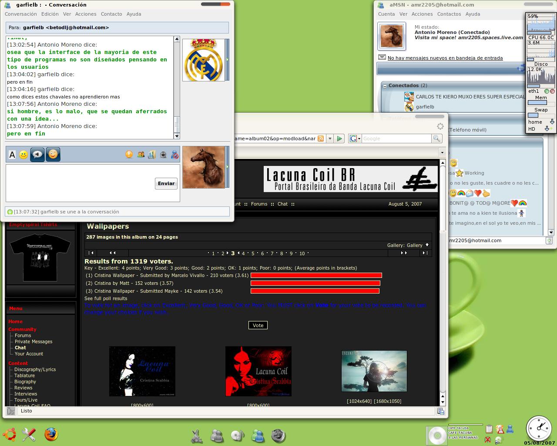This screenshot has width=557, height=446.
Task: Open the Gallery dropdown arrow on wallpapers page
Action: point(427,245)
